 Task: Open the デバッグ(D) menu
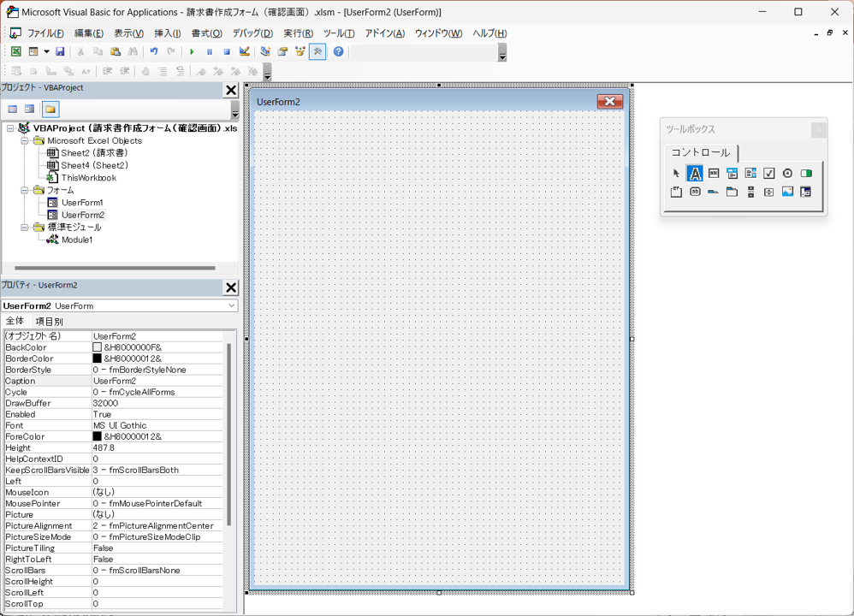252,33
